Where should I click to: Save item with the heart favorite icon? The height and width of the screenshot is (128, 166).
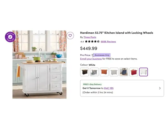[70, 36]
